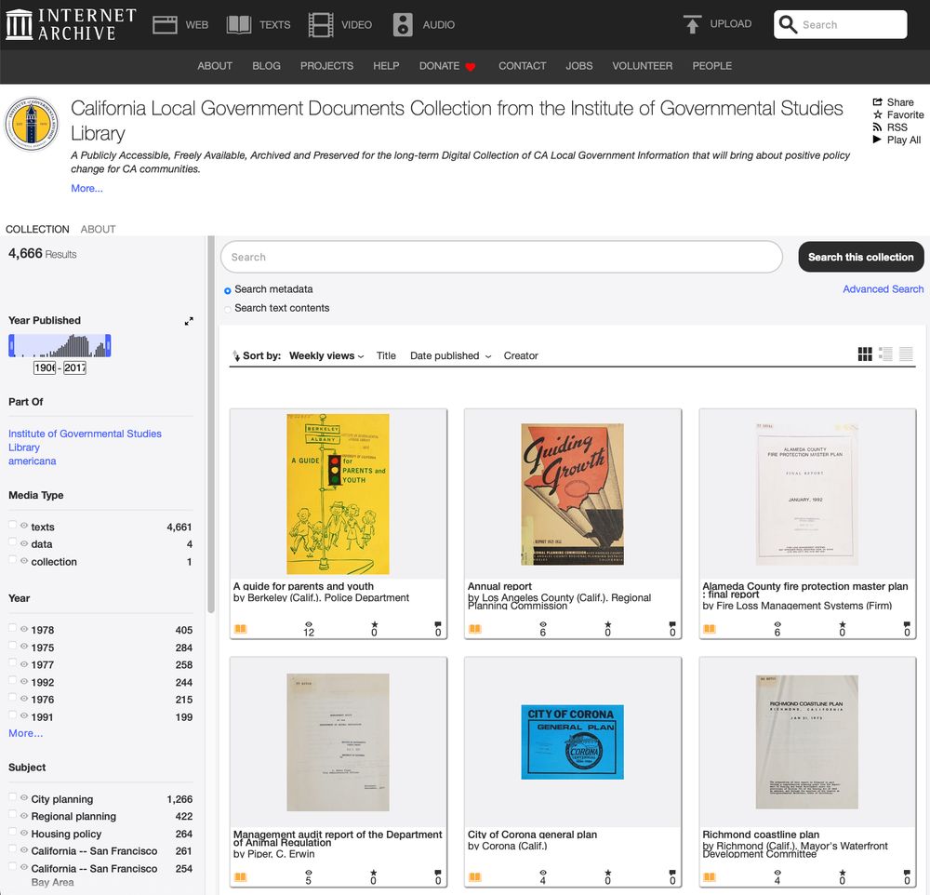
Task: Check the City planning subject checkbox
Action: (12, 797)
